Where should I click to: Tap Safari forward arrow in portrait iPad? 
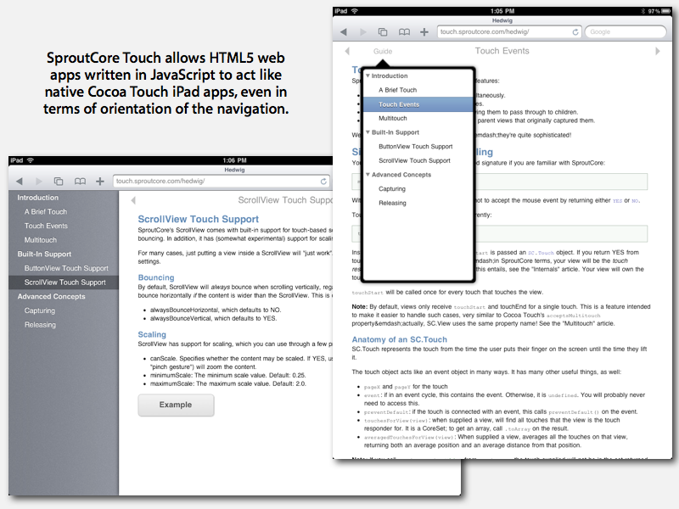click(363, 32)
